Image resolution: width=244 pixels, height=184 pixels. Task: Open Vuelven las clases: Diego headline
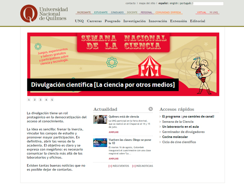[x=130, y=141]
